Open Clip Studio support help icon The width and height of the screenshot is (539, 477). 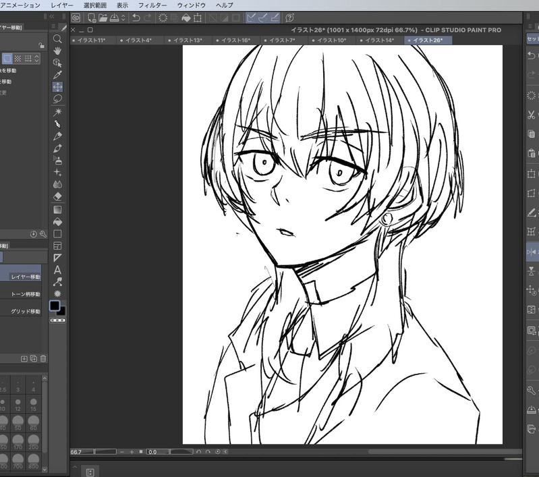290,18
